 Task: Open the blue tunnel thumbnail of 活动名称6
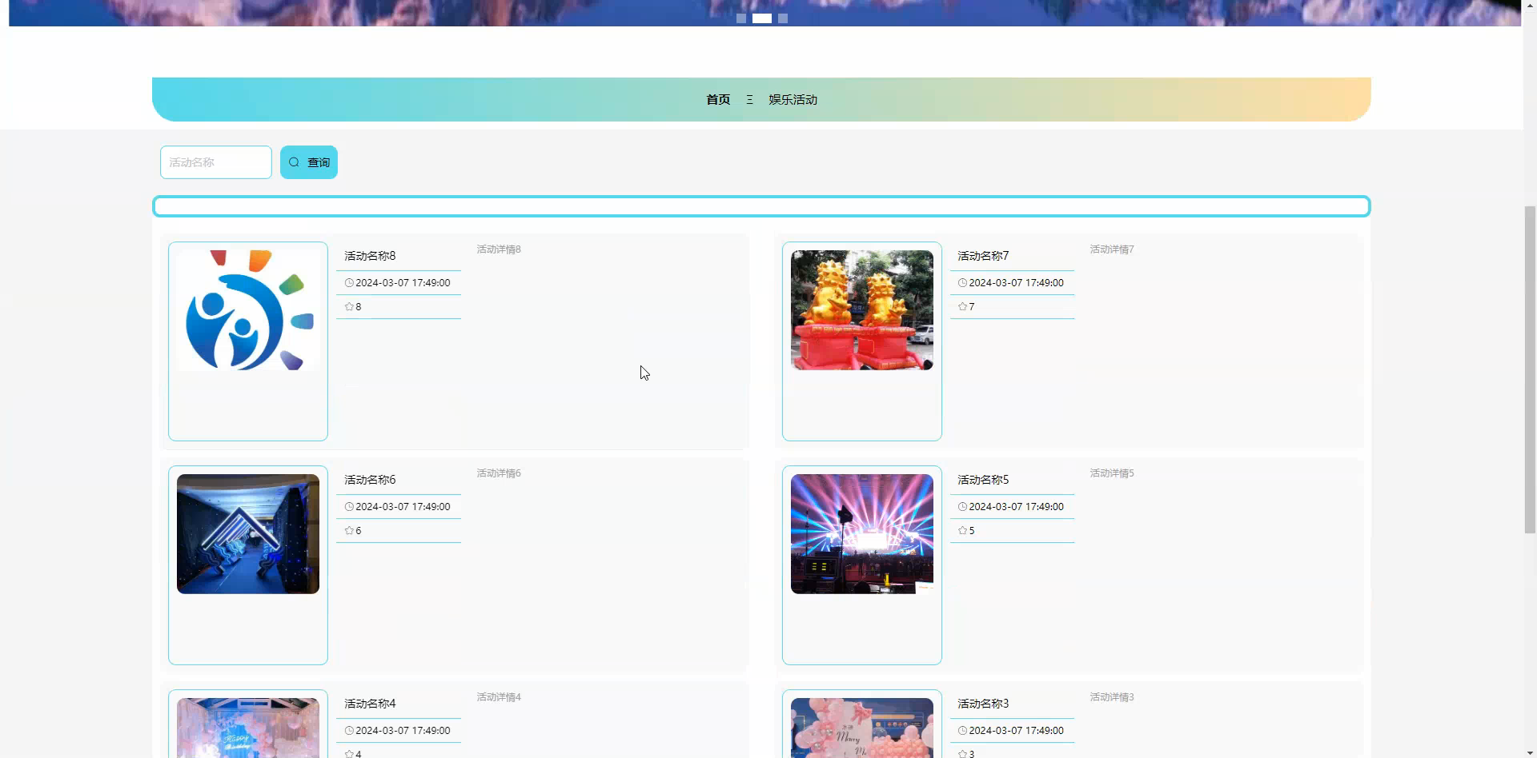tap(248, 534)
